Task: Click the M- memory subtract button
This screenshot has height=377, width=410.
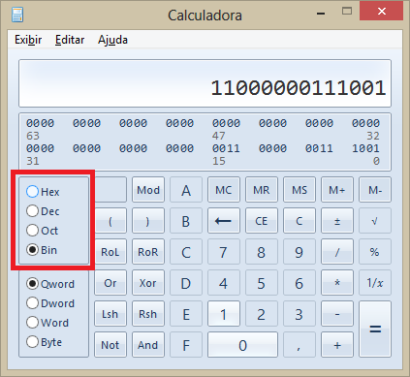Action: 375,190
